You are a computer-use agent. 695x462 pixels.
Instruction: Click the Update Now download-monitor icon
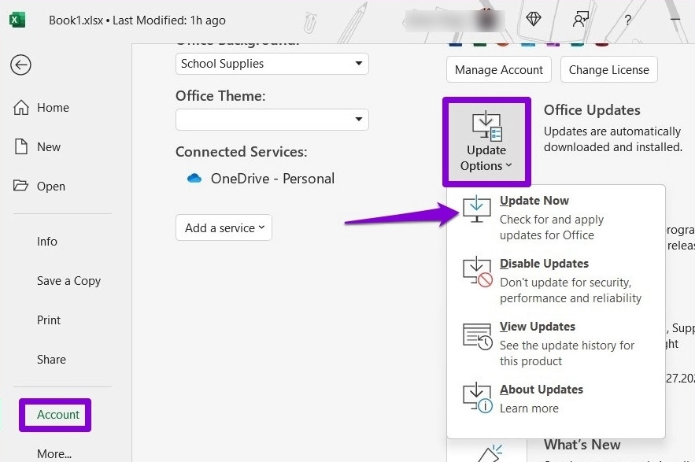click(476, 209)
